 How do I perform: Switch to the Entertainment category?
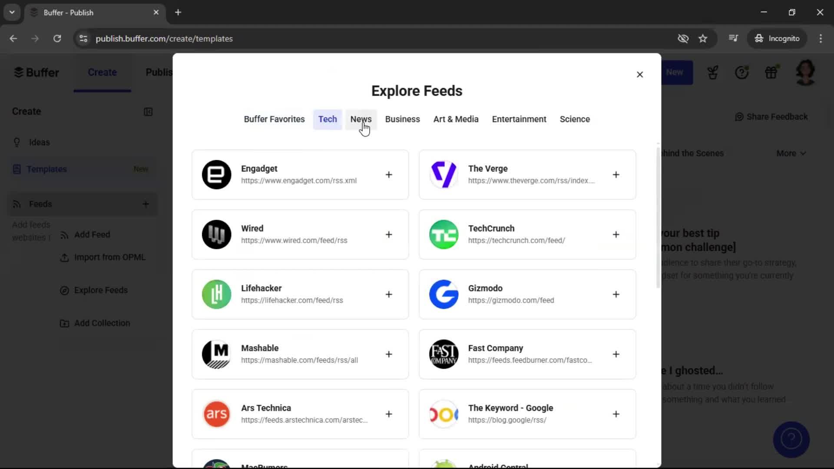point(519,119)
